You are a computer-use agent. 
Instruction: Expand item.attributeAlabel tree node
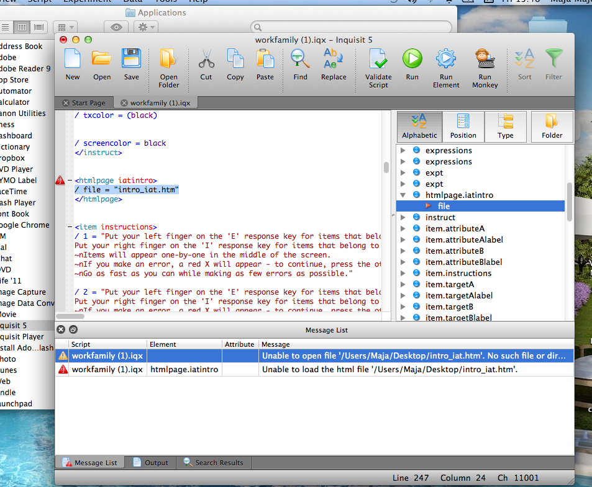[403, 239]
